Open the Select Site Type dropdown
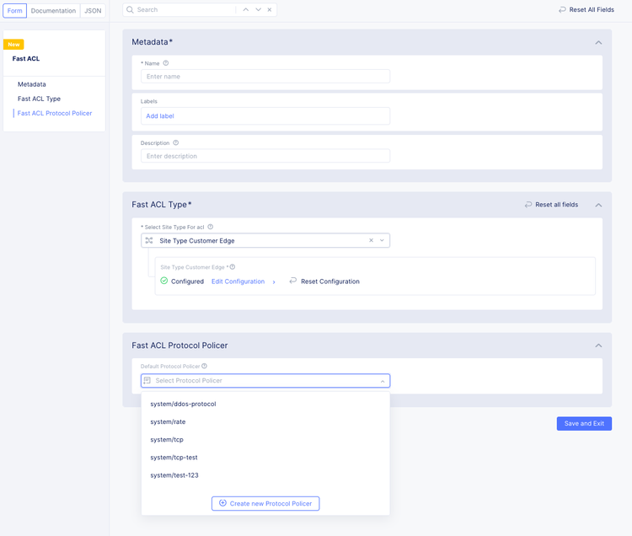Screen dimensions: 632x536 [x=383, y=241]
